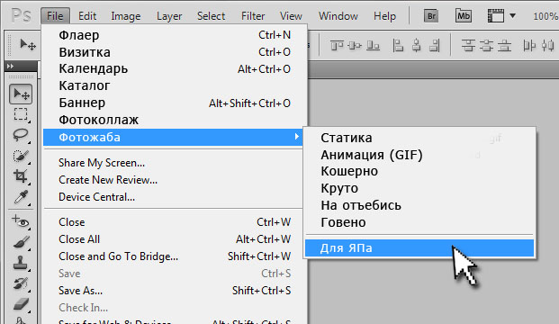Distribute left edges of layers

[x=529, y=46]
